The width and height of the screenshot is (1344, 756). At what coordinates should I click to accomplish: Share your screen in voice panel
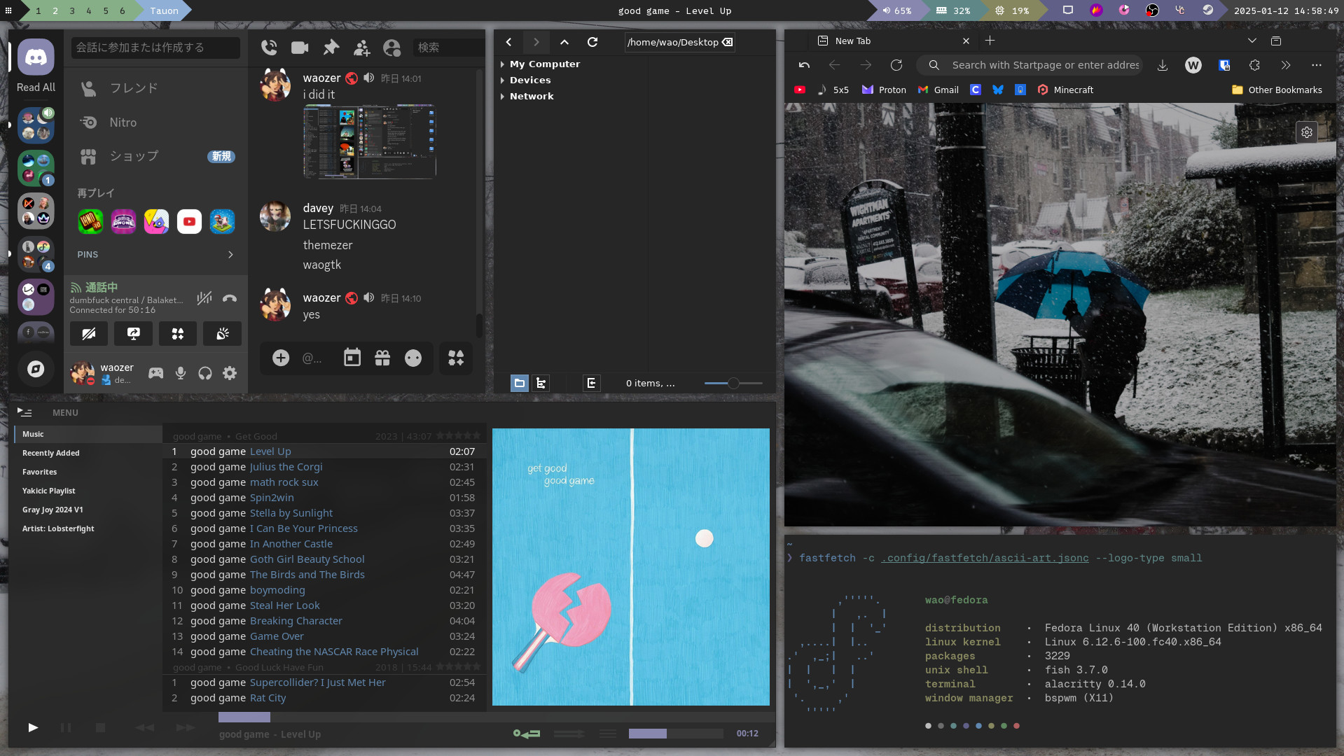tap(133, 334)
